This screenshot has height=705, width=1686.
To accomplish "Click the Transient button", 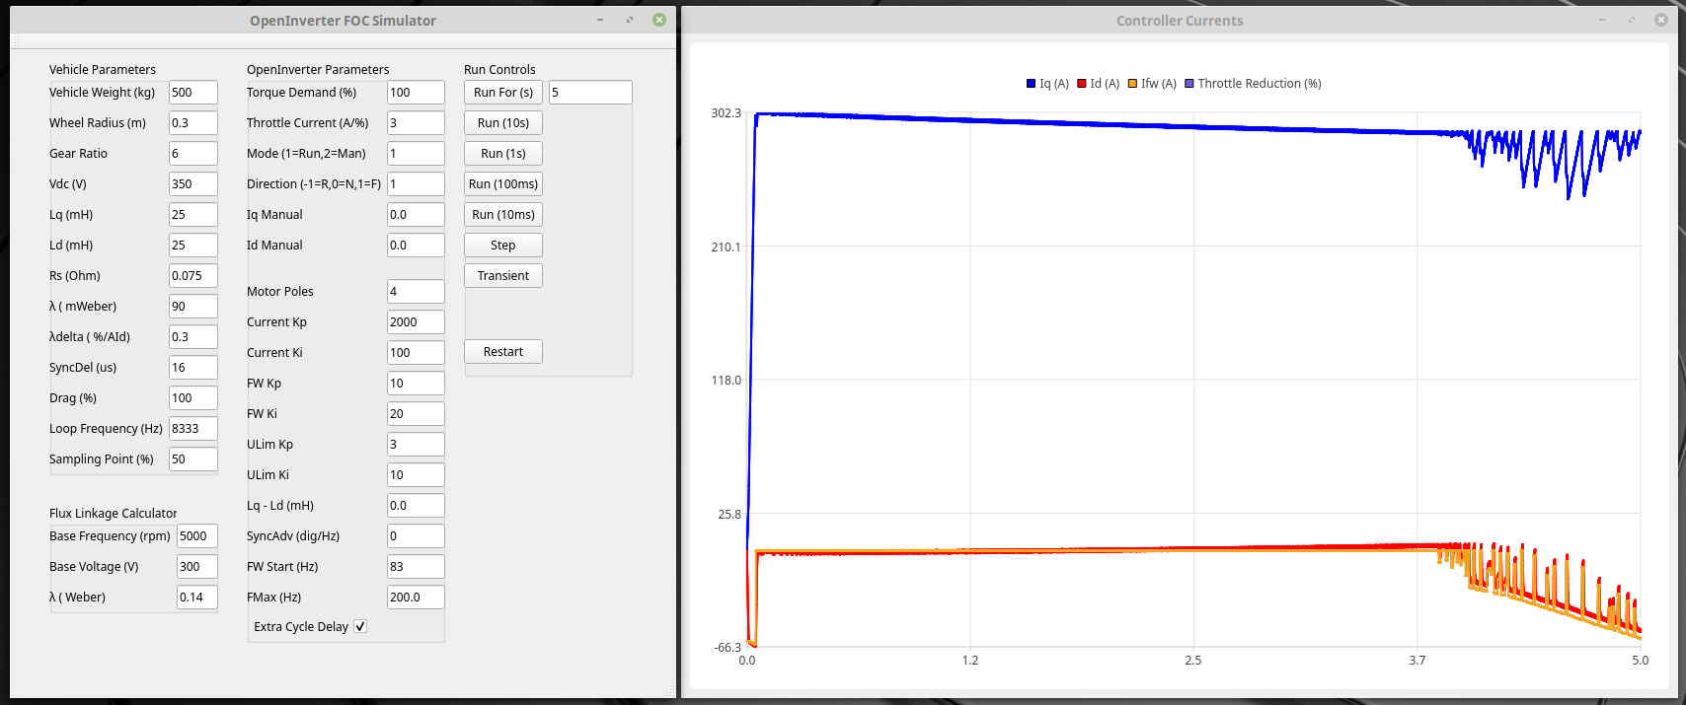I will 503,276.
